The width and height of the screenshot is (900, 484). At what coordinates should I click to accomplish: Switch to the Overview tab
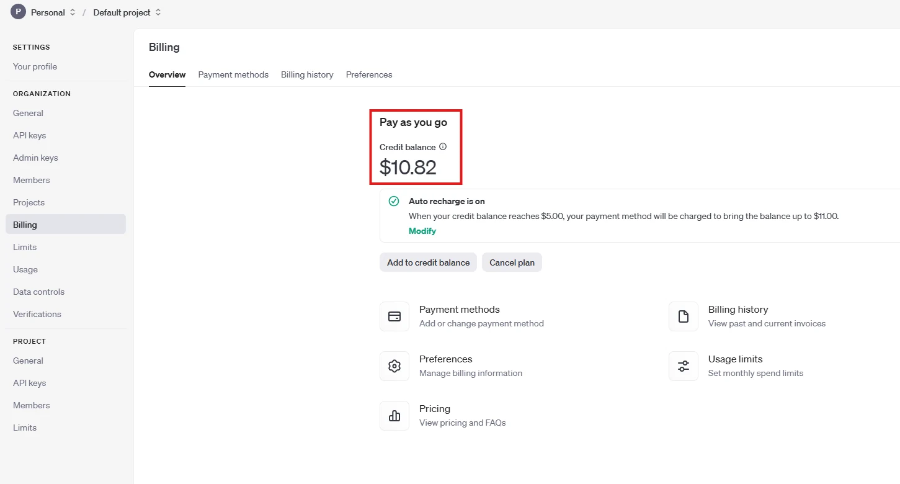click(167, 74)
